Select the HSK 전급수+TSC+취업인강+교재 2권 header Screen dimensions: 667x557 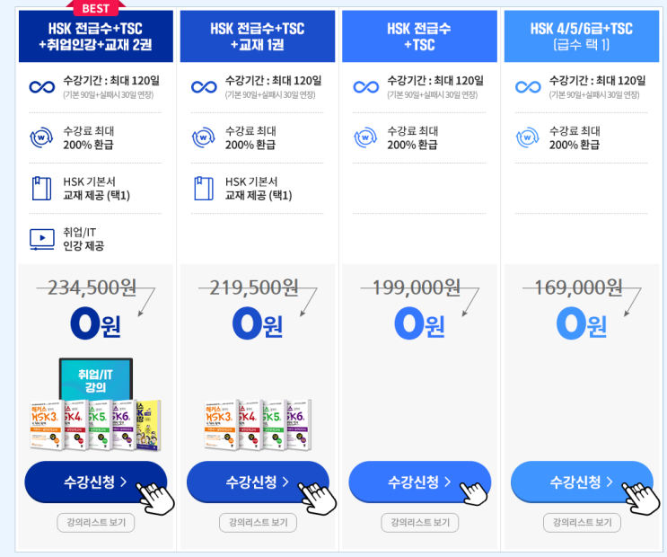tap(96, 36)
